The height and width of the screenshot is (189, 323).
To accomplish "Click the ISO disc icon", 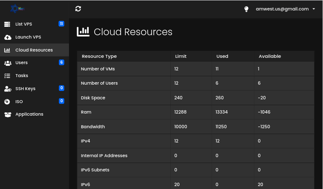I will tap(7, 101).
